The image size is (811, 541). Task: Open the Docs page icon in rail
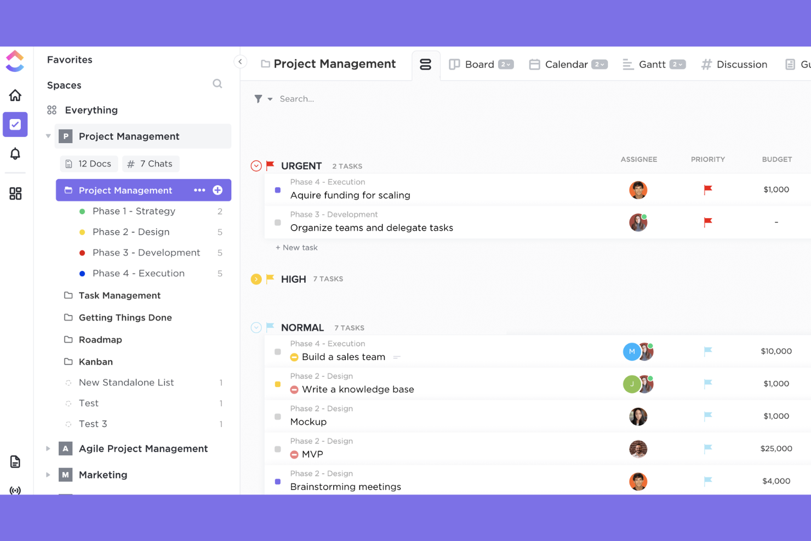coord(15,462)
